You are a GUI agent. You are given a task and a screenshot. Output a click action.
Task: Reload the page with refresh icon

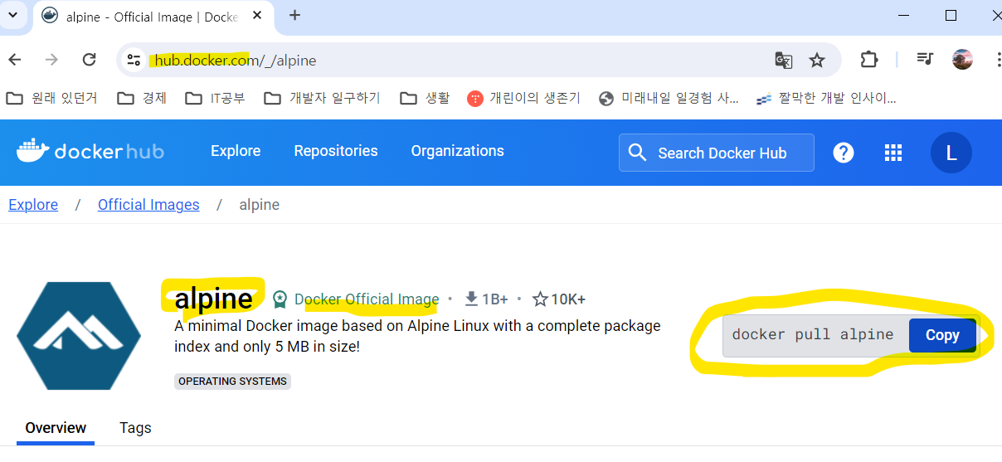[x=90, y=60]
